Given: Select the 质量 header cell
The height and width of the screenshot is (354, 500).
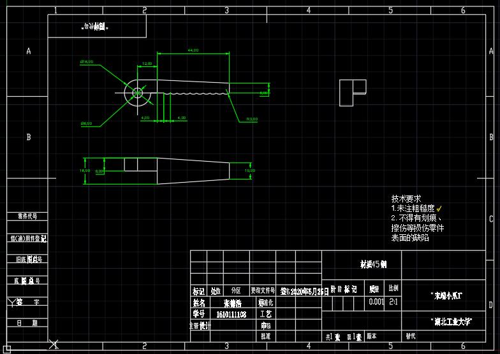Looking at the screenshot, I should (374, 289).
